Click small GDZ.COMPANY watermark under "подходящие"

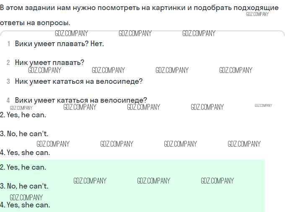[257, 14]
